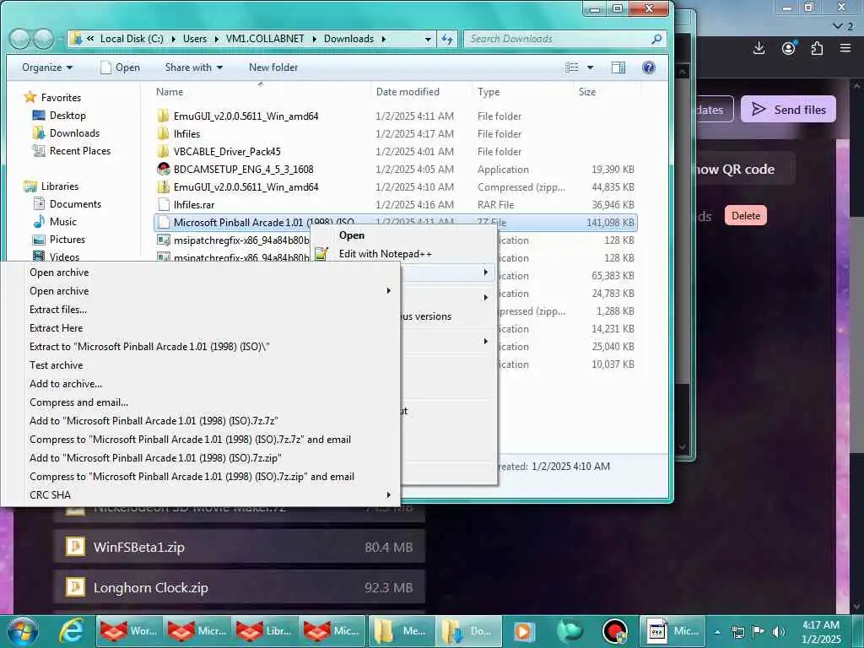Sort files by Type column header
Image resolution: width=864 pixels, height=648 pixels.
coord(489,91)
